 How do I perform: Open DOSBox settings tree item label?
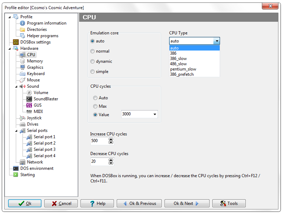coord(36,42)
